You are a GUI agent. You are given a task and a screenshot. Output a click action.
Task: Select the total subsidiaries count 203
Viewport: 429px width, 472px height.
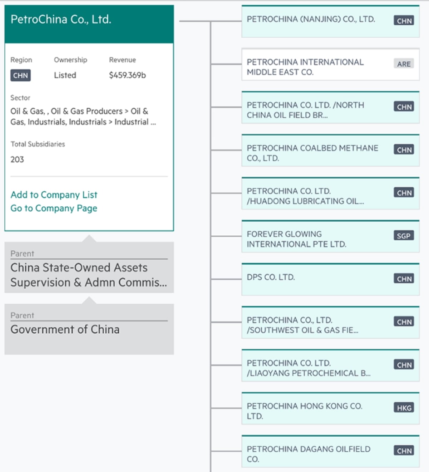[x=17, y=159]
